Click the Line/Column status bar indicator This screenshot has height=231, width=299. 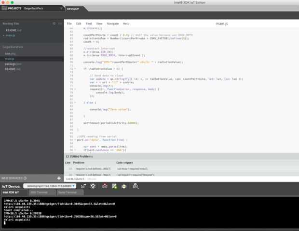pyautogui.click(x=75, y=179)
